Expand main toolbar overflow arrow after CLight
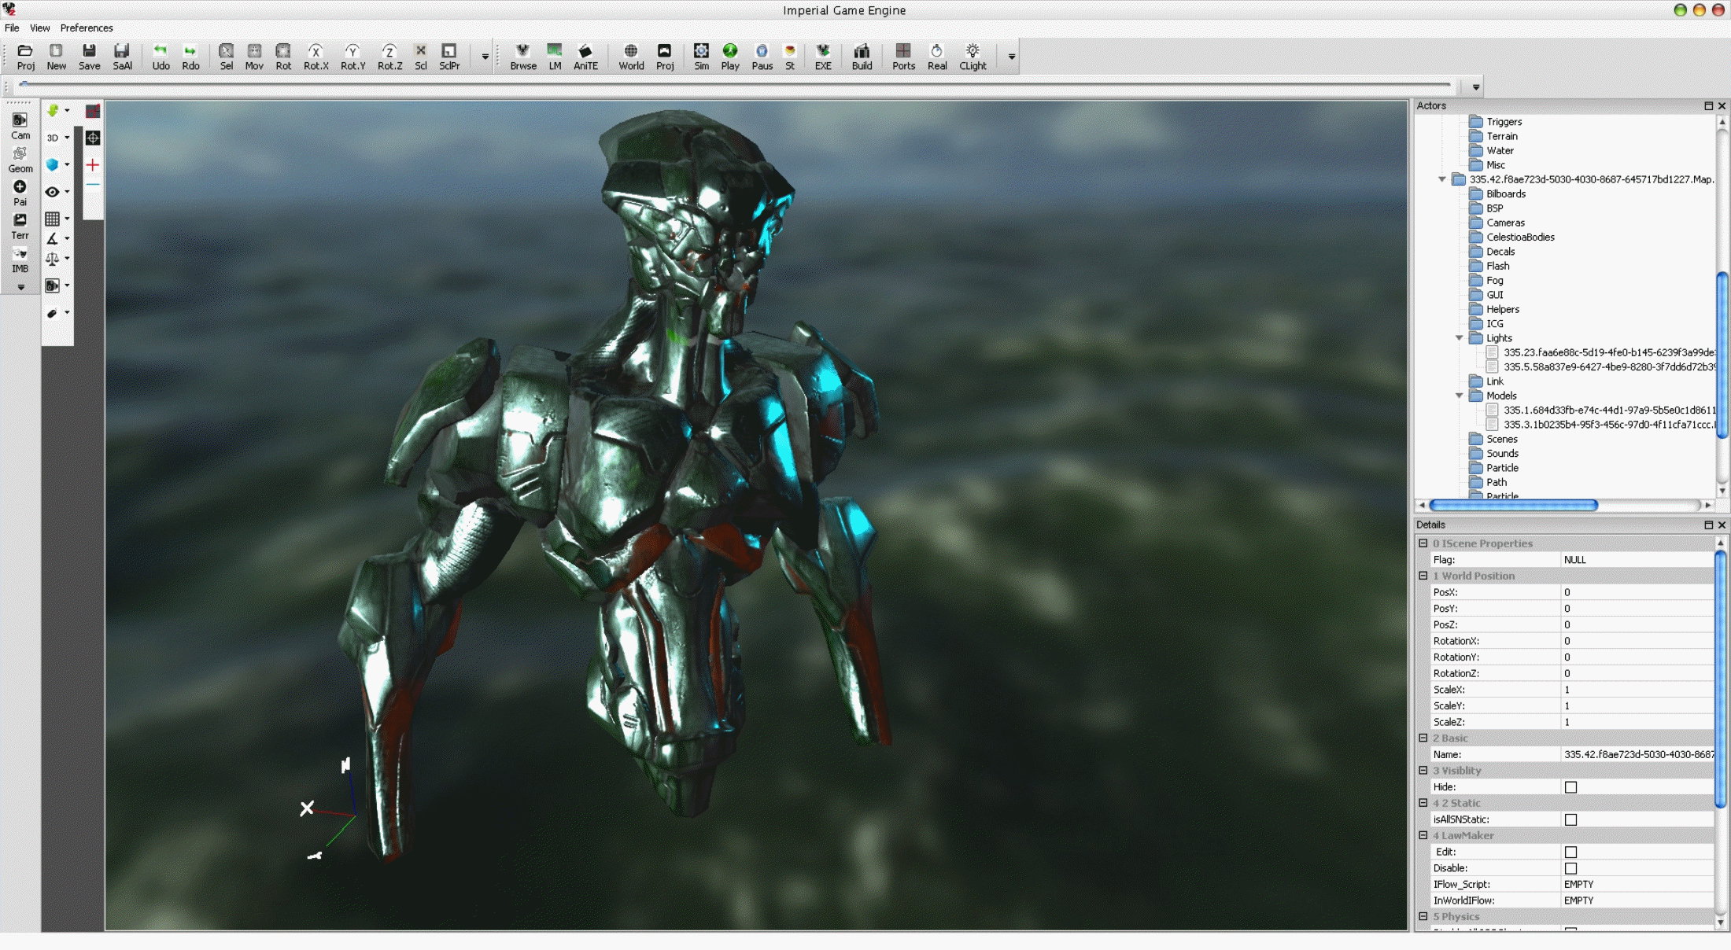1731x950 pixels. pyautogui.click(x=1011, y=57)
